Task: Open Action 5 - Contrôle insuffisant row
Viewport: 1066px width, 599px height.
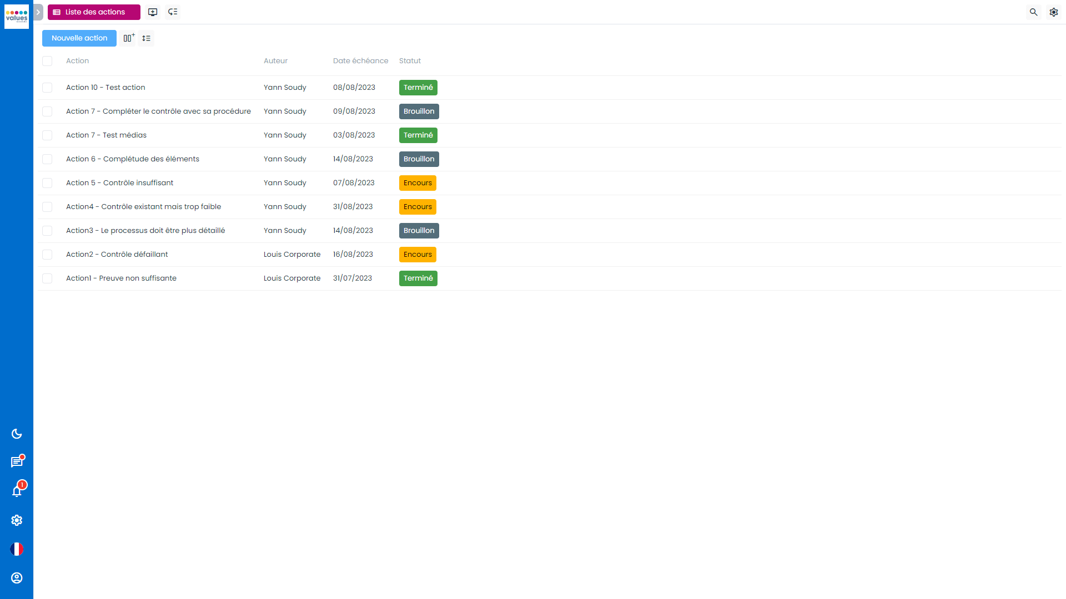Action: (119, 183)
